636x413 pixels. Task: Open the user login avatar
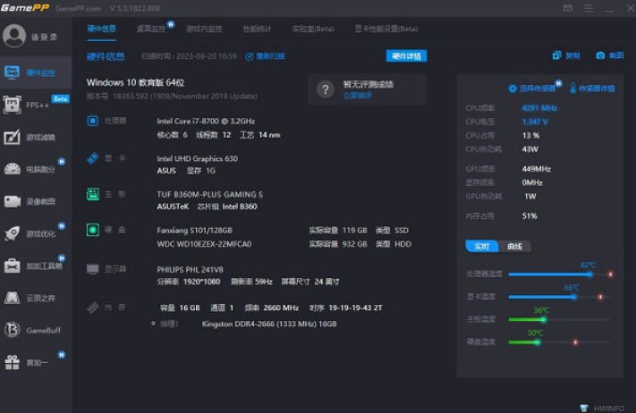click(x=14, y=36)
